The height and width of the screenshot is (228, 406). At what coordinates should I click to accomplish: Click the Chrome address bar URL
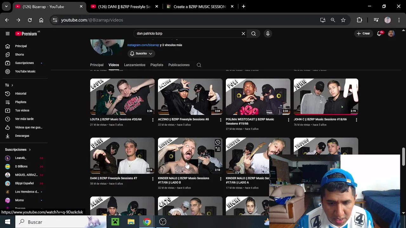pos(92,20)
